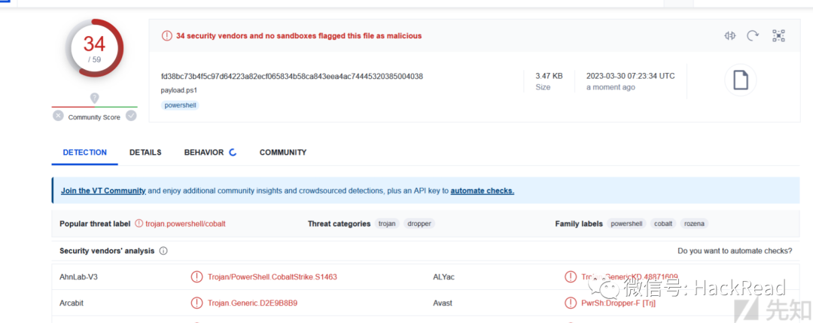This screenshot has height=323, width=813.
Task: Click the BEHAVIOR tab loading spinner
Action: (x=233, y=152)
